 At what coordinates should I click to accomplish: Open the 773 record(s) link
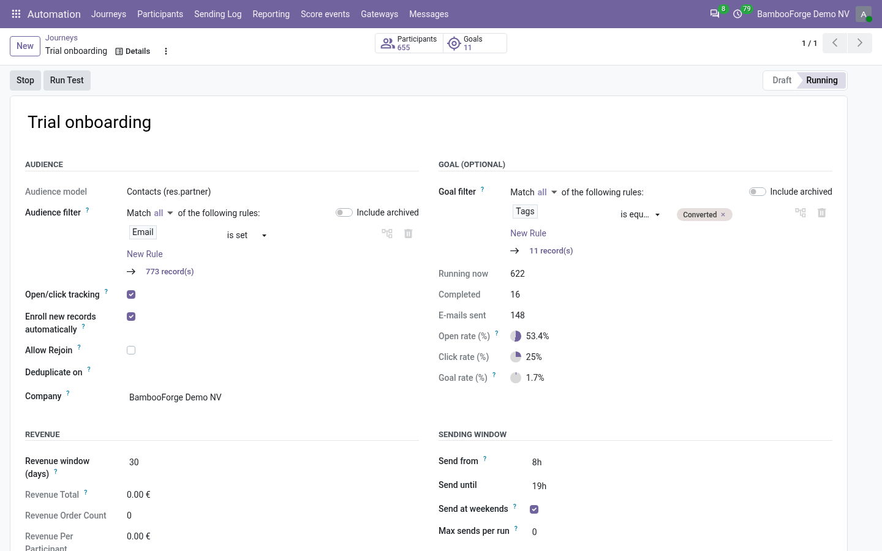170,272
